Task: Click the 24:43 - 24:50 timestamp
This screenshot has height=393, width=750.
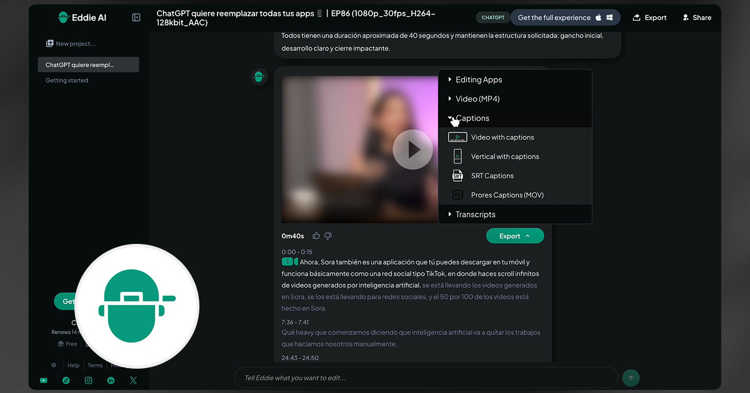Action: [x=300, y=357]
